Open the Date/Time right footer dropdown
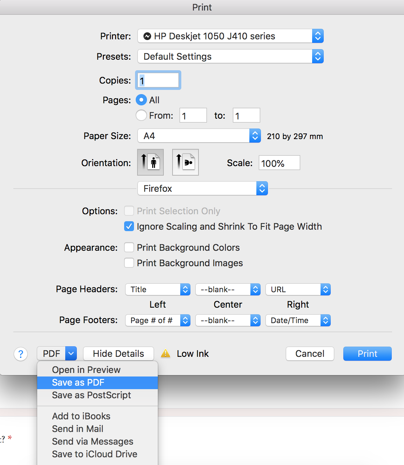This screenshot has width=404, height=465. (298, 320)
